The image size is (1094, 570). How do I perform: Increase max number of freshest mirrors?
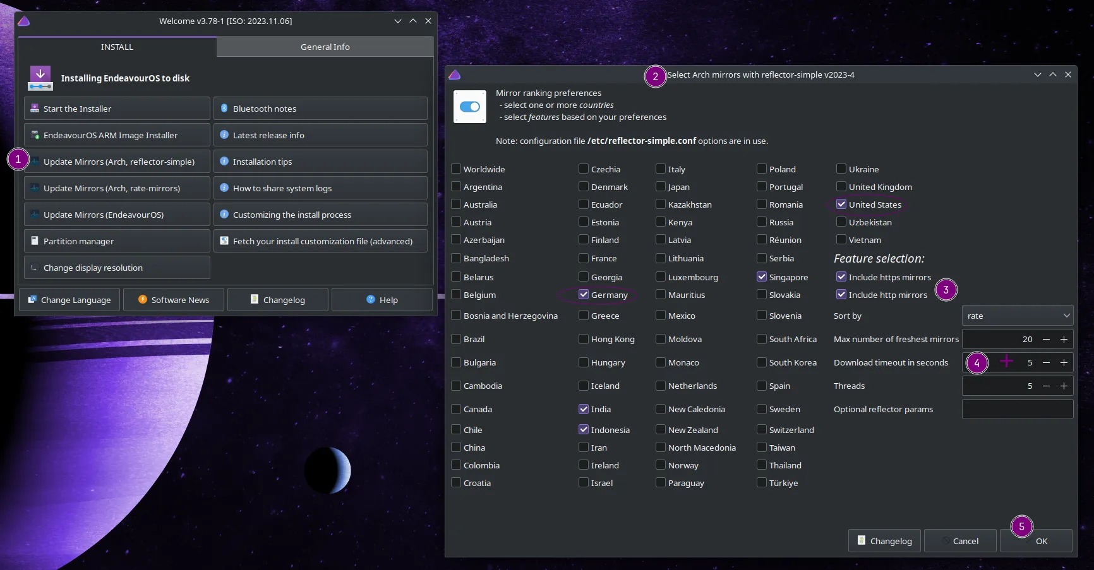pyautogui.click(x=1064, y=339)
